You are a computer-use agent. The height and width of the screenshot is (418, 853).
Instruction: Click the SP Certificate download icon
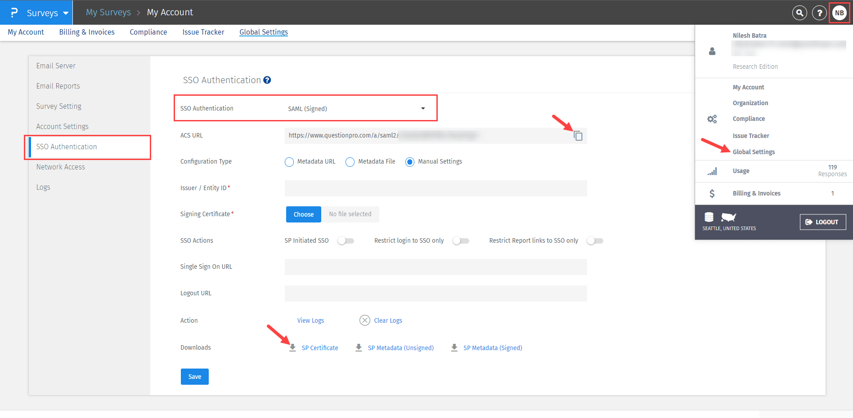pyautogui.click(x=292, y=347)
